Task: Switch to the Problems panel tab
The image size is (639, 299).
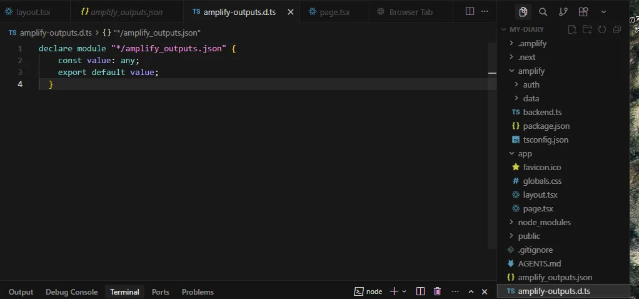Action: (198, 291)
